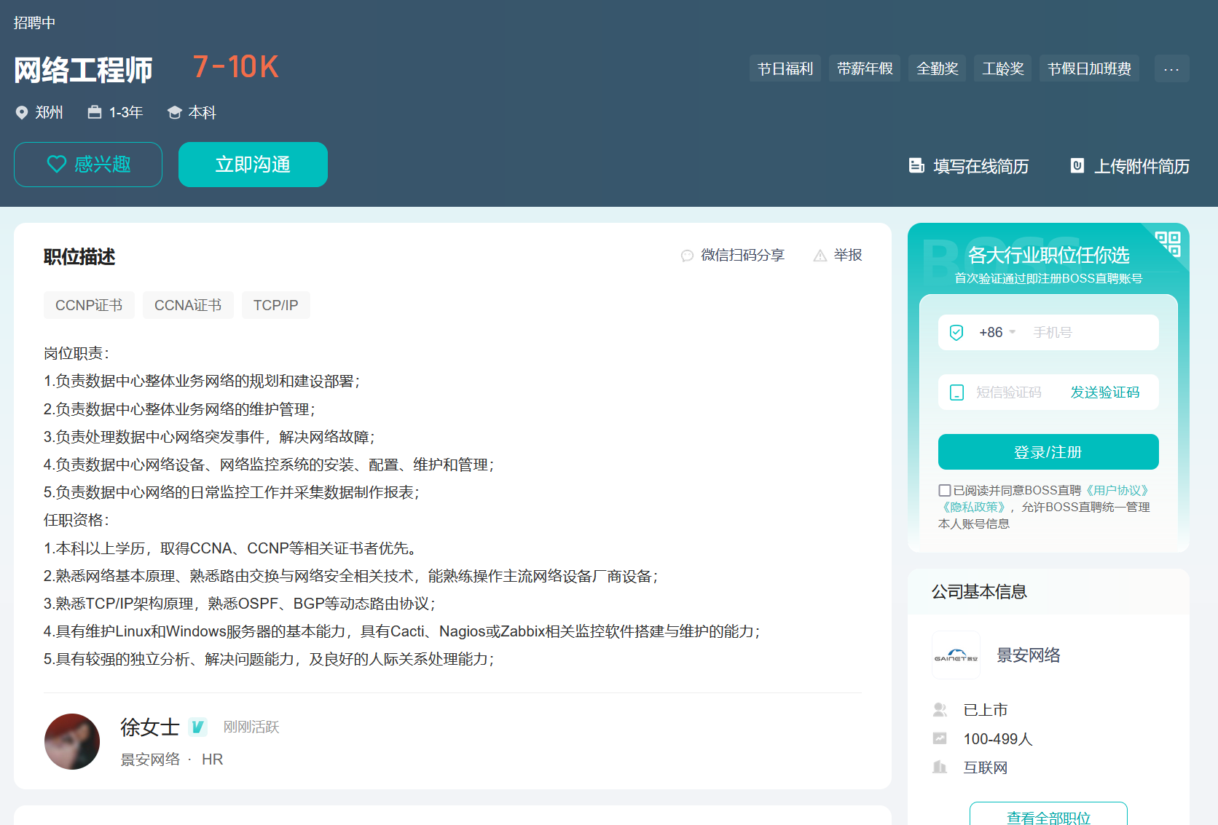This screenshot has height=825, width=1218.
Task: Select the 节假日加班费 benefit tag
Action: [1089, 69]
